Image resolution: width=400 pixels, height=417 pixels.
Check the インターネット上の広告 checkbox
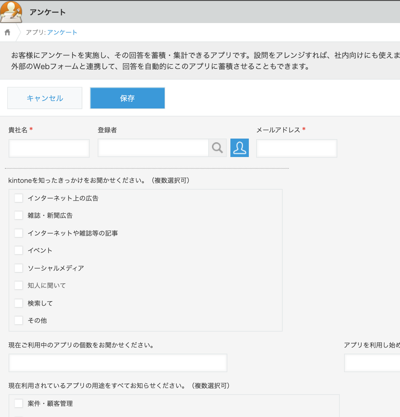[19, 198]
